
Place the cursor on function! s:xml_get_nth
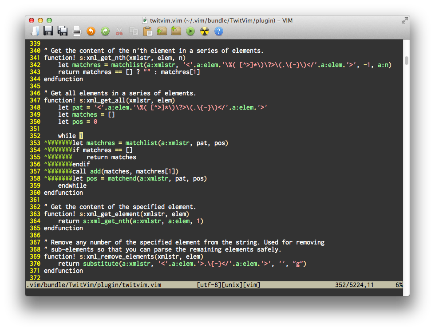(115, 58)
